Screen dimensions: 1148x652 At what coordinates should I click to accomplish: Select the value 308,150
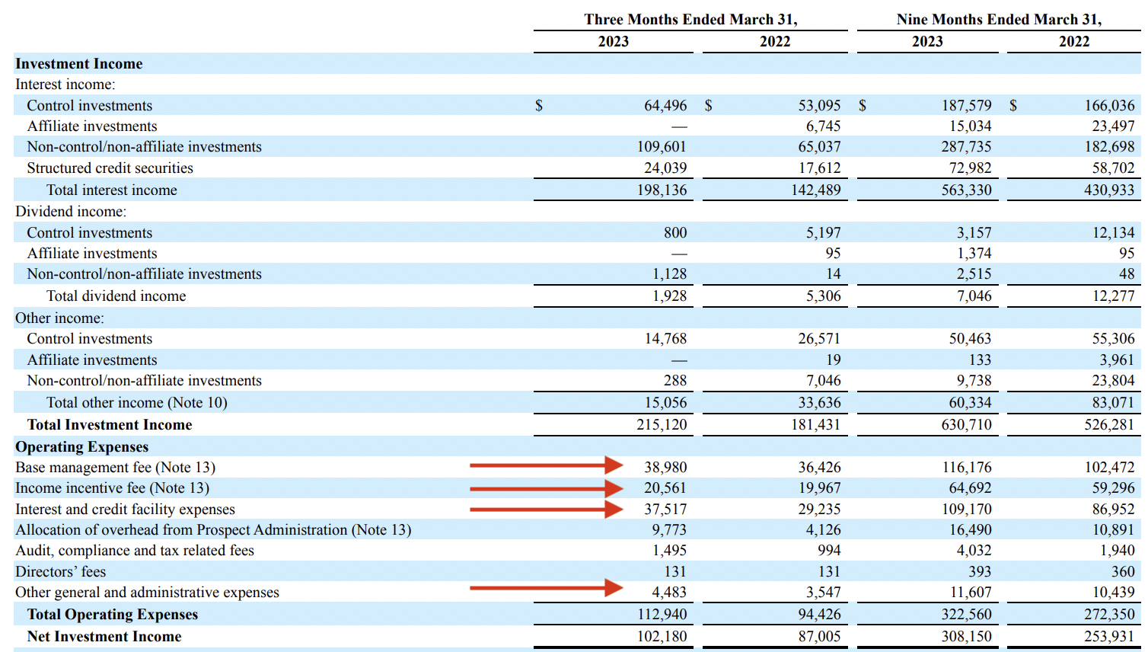point(967,637)
